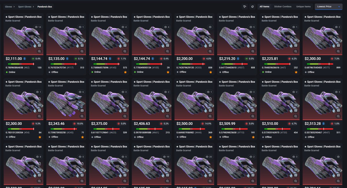Click the eye badge showing 3 on $2,375.00 card

124,92
